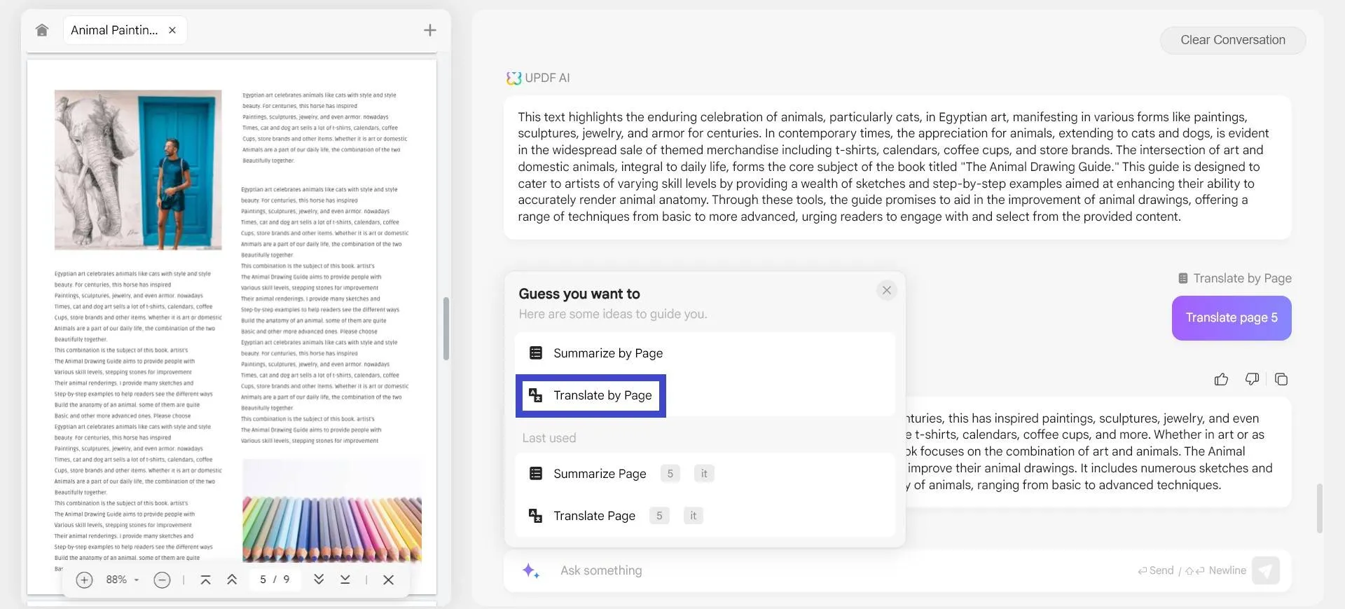This screenshot has height=609, width=1345.
Task: Zoom in the PDF with plus icon
Action: point(84,580)
